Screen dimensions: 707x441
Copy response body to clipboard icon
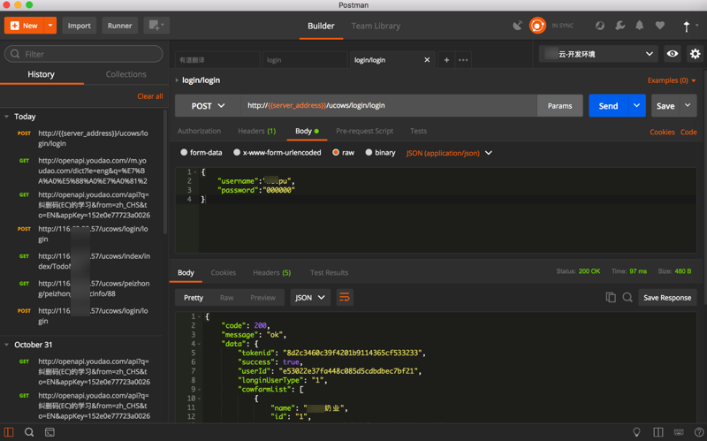click(x=611, y=297)
